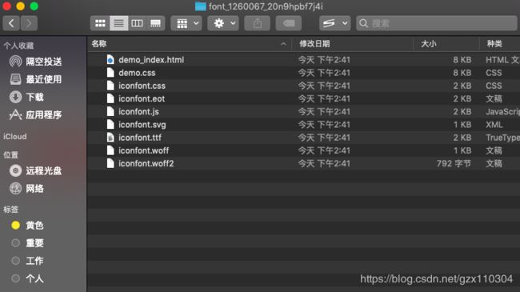
Task: Go back with the left arrow button
Action: point(11,23)
